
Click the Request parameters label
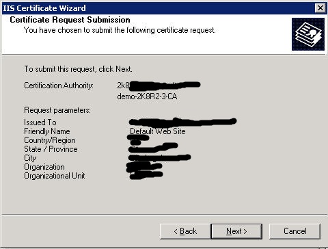pos(57,110)
